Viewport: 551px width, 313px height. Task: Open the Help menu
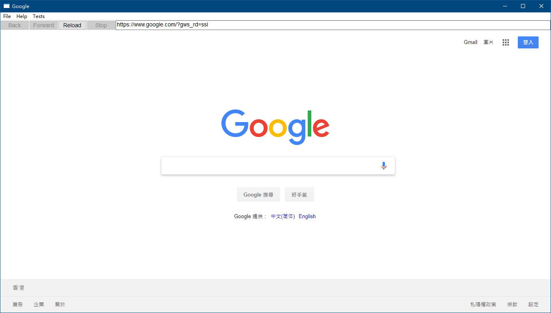pos(22,16)
